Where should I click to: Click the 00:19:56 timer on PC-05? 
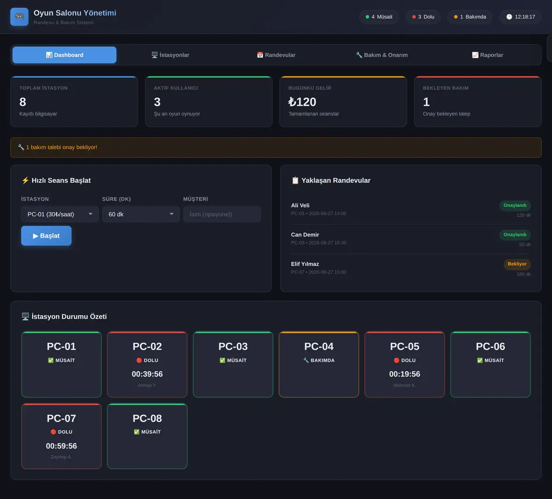(405, 374)
